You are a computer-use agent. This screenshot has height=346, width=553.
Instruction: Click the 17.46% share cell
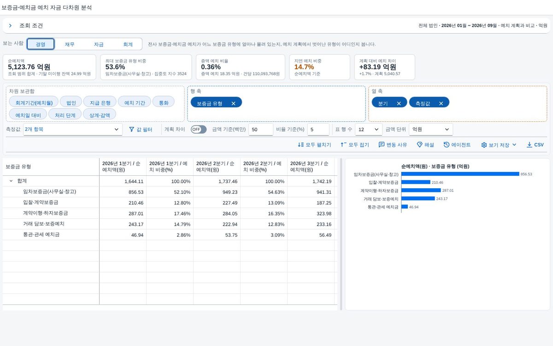(x=170, y=214)
